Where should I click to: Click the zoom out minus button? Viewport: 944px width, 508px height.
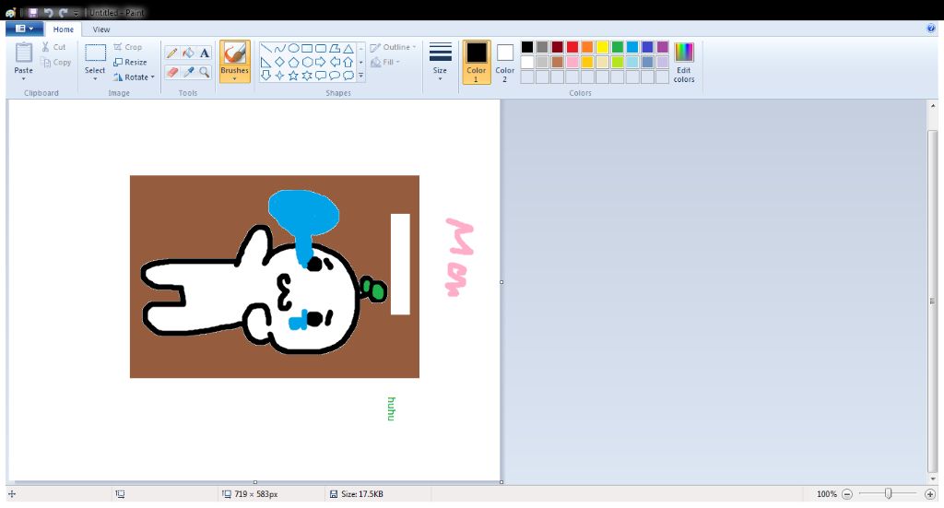click(847, 494)
